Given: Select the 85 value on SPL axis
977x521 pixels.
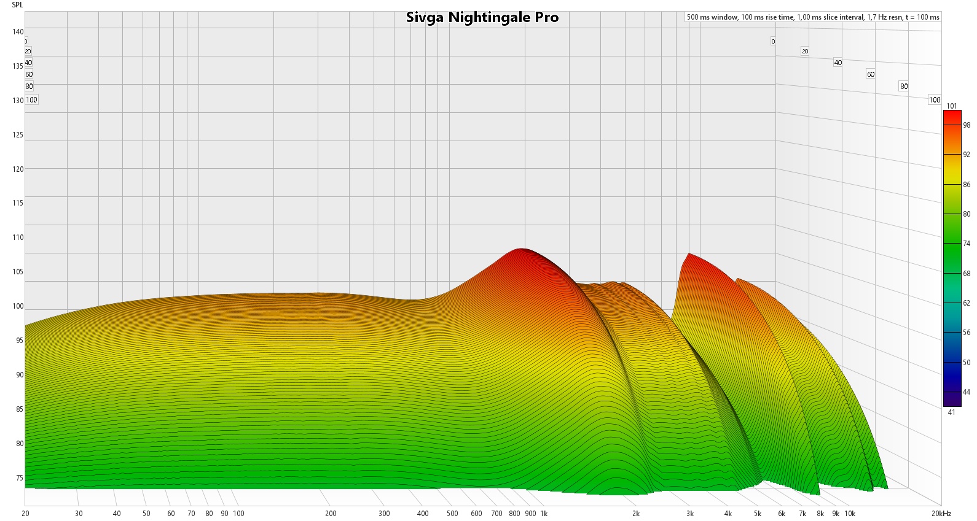Looking at the screenshot, I should [20, 409].
